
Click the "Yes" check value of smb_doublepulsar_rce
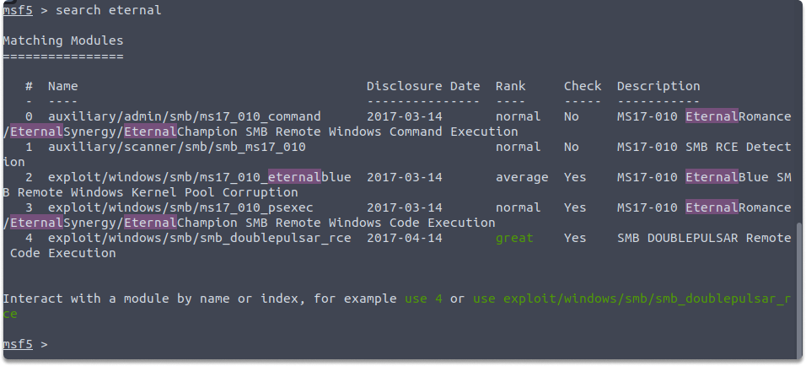tap(575, 238)
